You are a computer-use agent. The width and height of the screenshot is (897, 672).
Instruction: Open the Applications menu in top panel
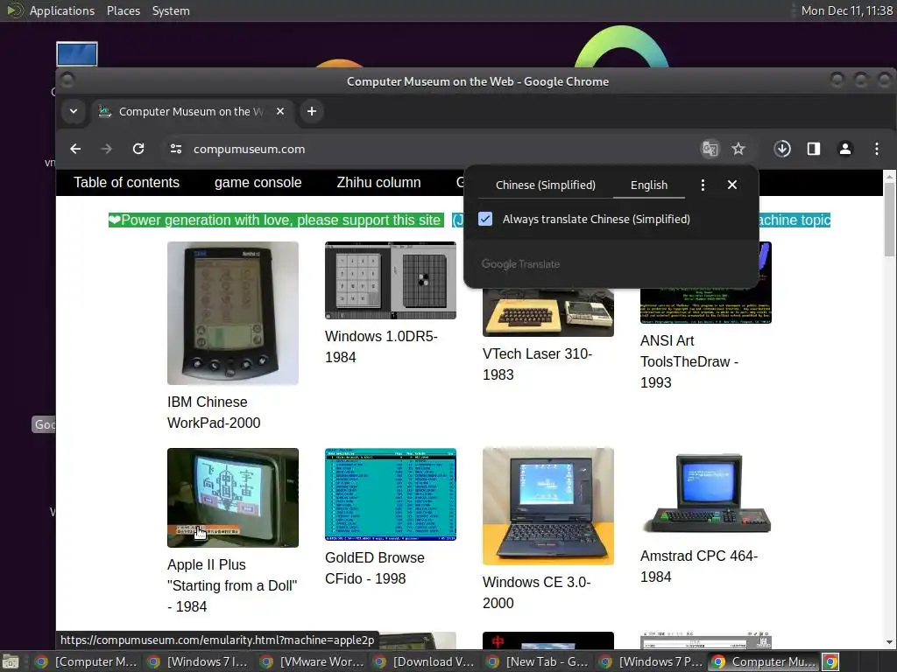tap(62, 10)
